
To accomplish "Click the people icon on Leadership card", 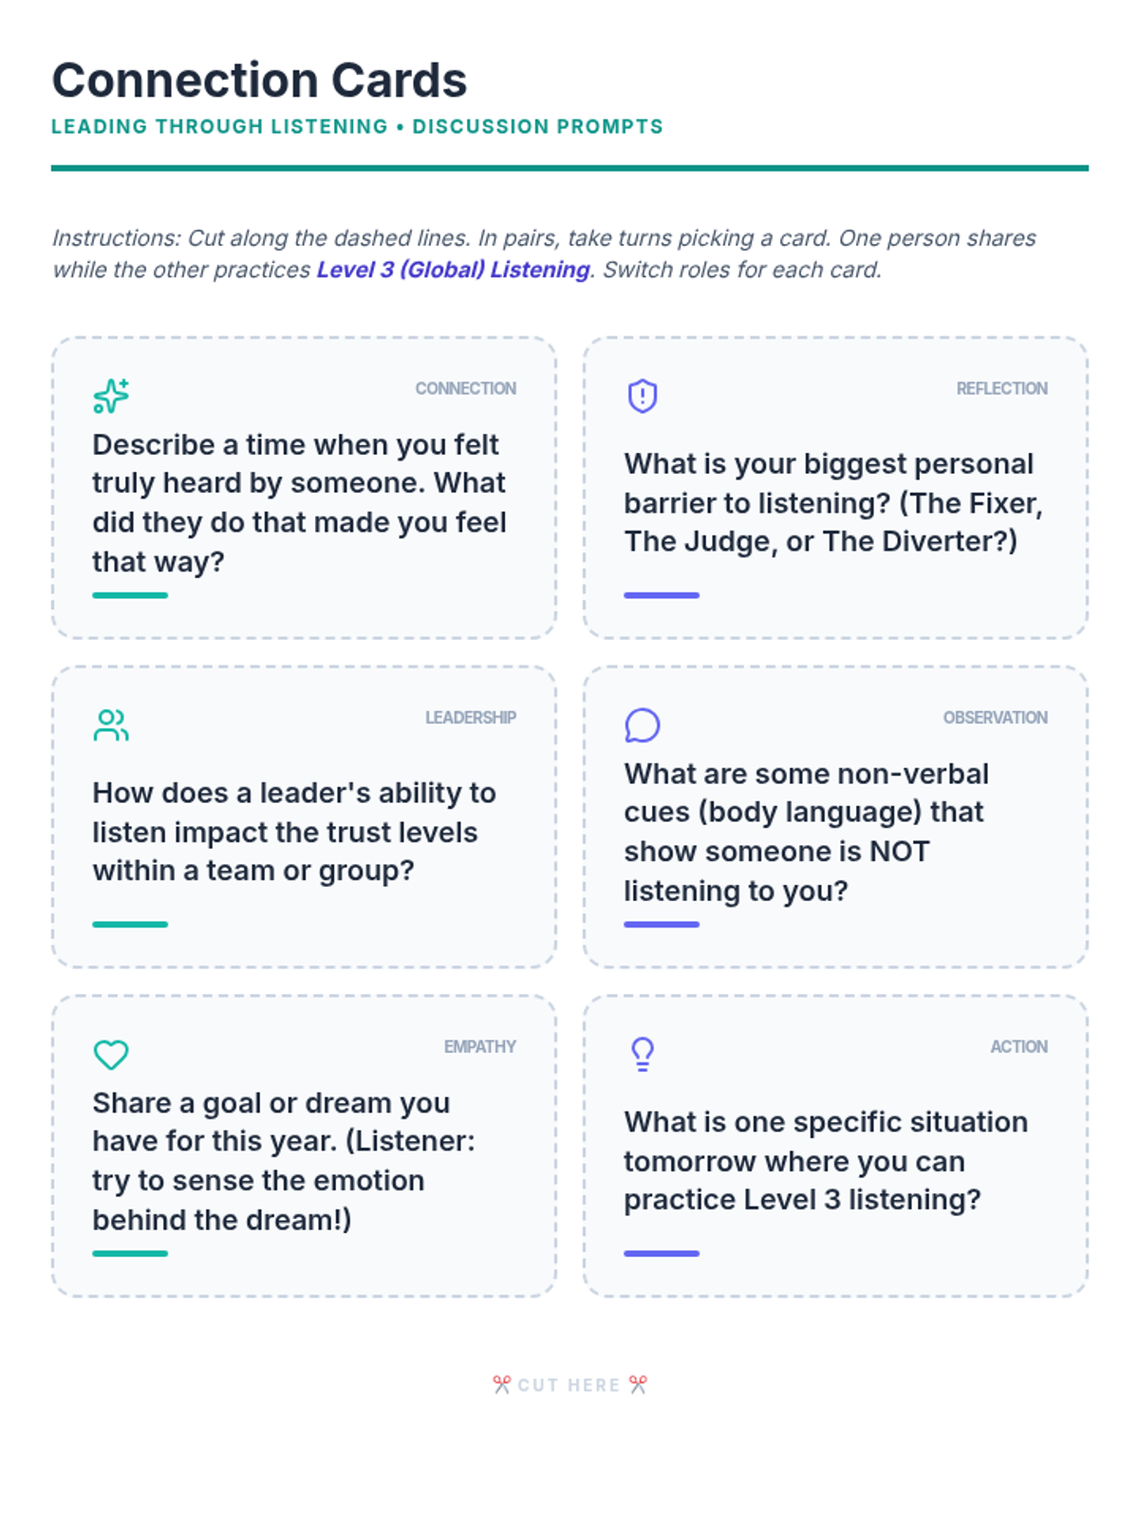I will click(111, 725).
